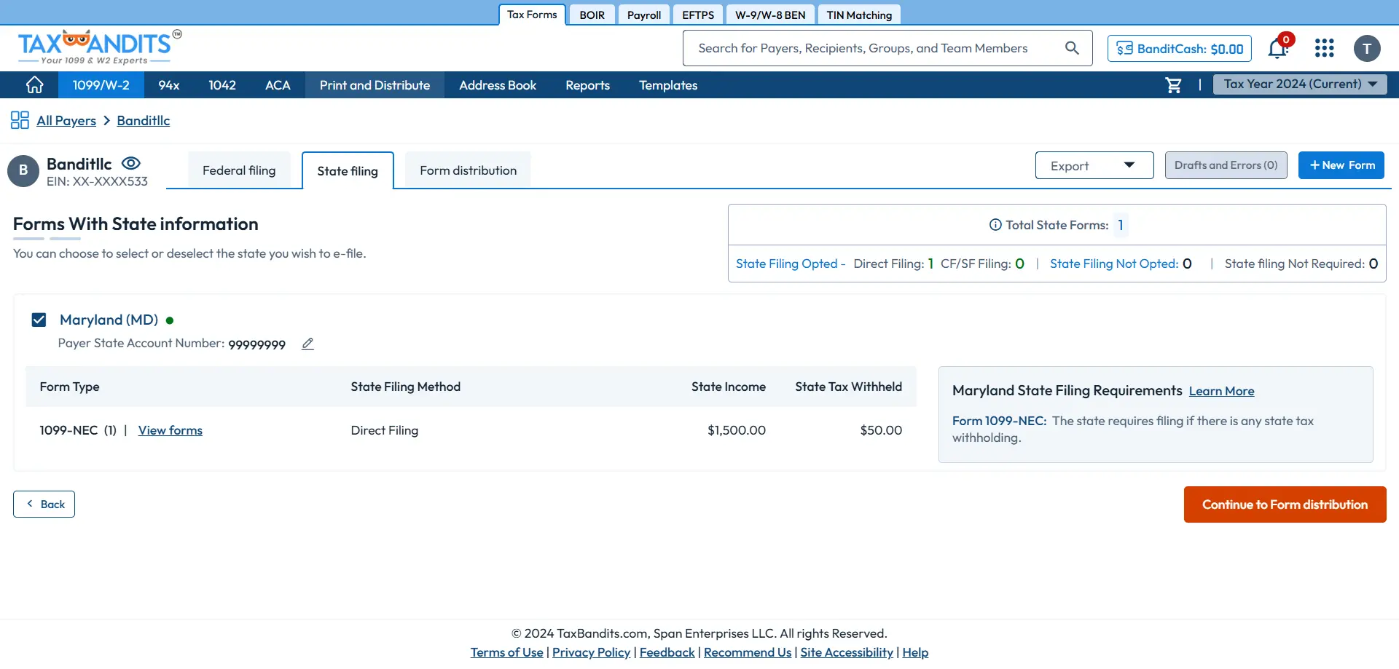Viewport: 1399px width, 669px height.
Task: Click the State Income amount $1,500.00
Action: pyautogui.click(x=737, y=430)
